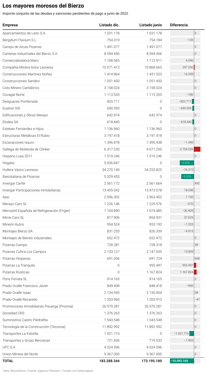Select the 'Campo de Arcas Pizarras' row
The height and width of the screenshot is (375, 207).
(103, 47)
